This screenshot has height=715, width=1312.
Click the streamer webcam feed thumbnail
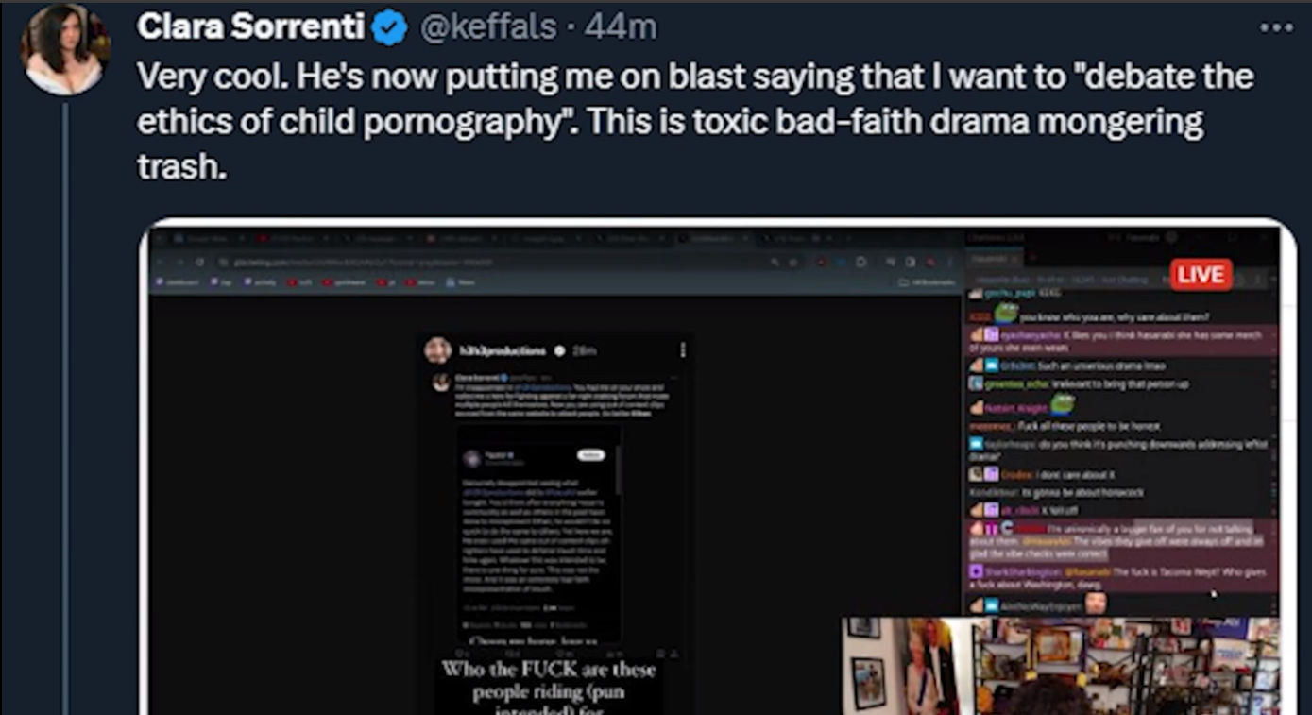click(1061, 665)
